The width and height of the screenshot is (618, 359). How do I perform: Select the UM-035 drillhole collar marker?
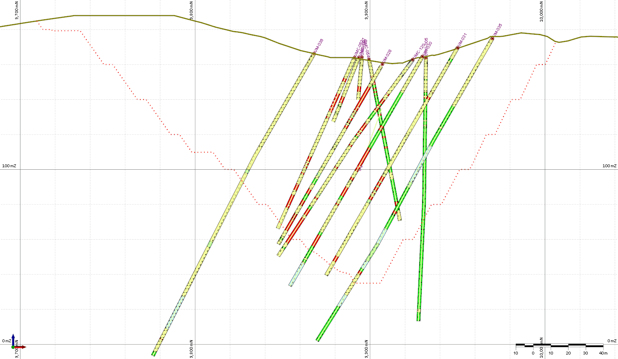pos(492,38)
